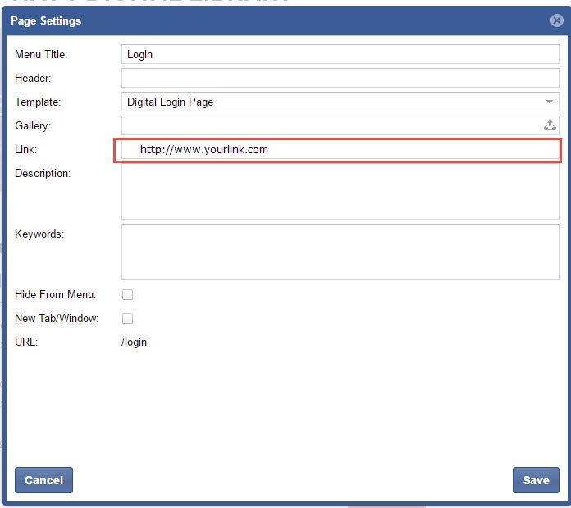
Task: Click the Gallery upload icon
Action: 550,125
